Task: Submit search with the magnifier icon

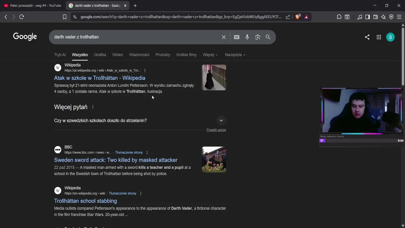Action: [x=268, y=37]
